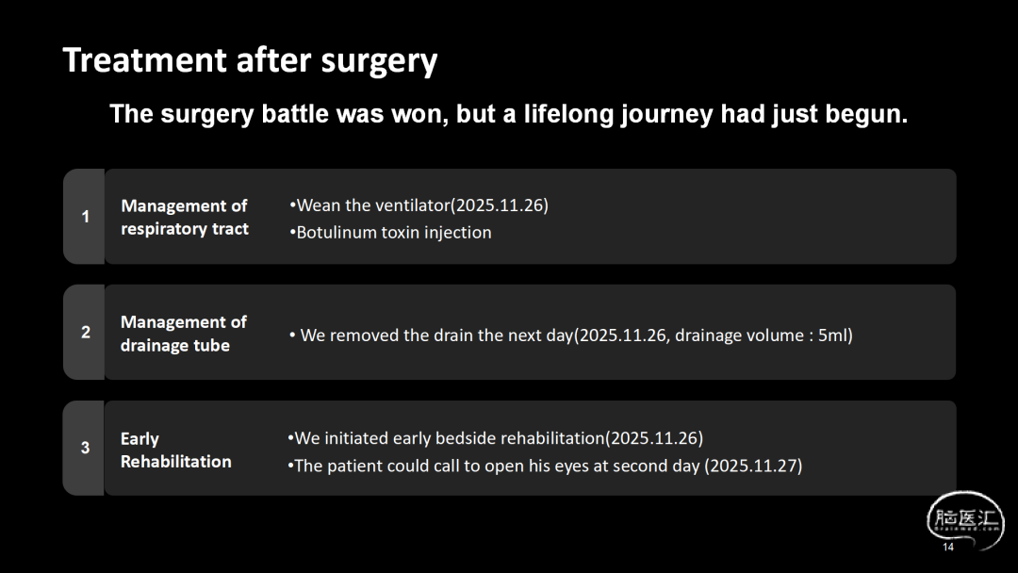The image size is (1018, 573).
Task: Click the number 3 badge
Action: [85, 448]
